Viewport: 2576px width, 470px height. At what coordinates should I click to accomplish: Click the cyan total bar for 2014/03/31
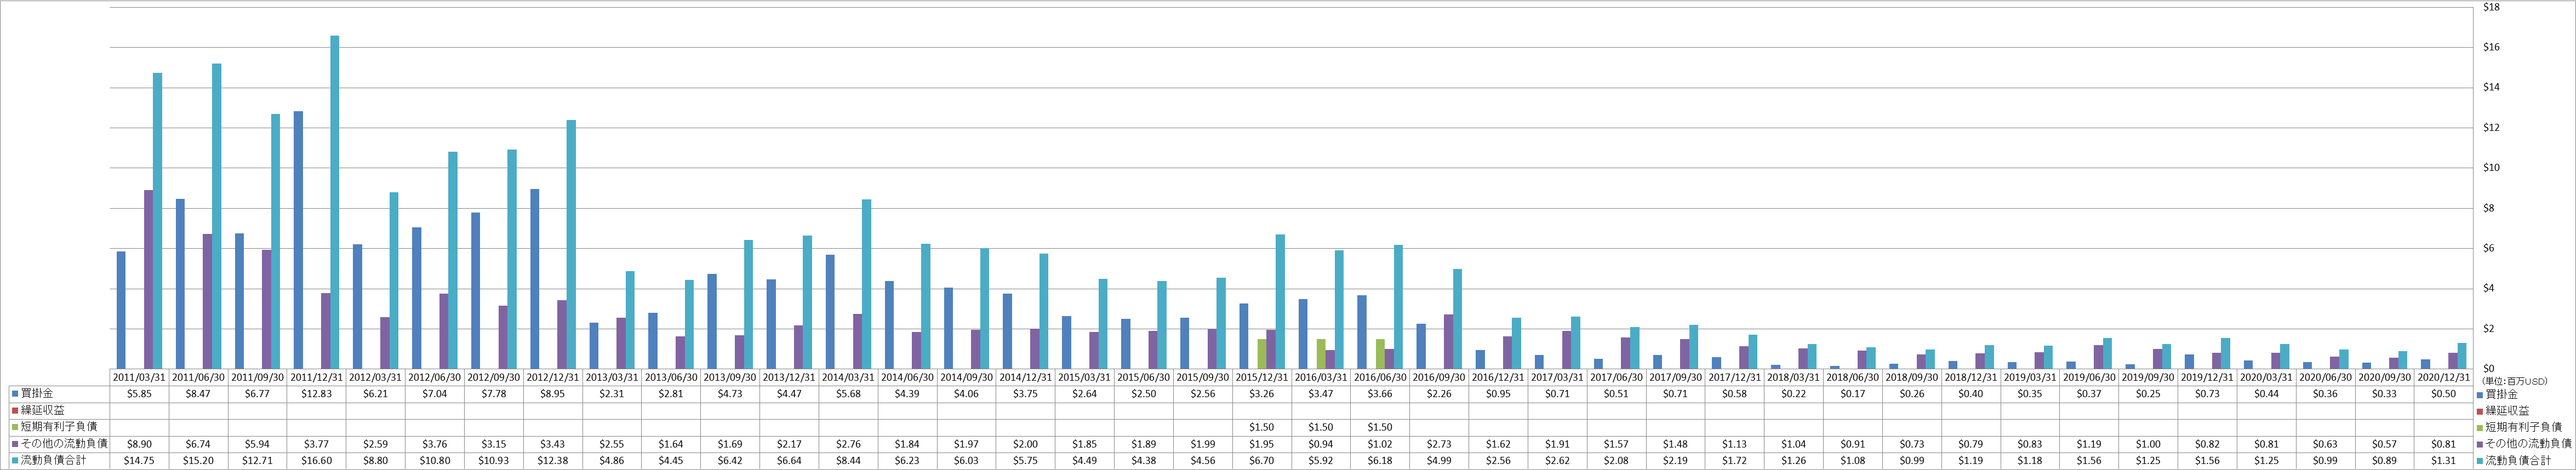[x=866, y=284]
